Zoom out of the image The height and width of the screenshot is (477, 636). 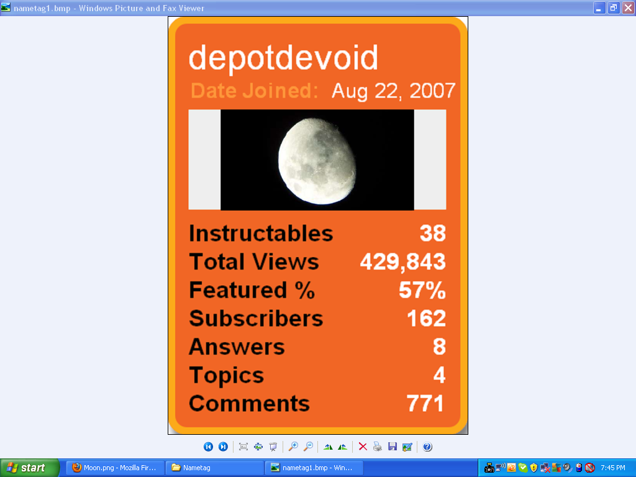coord(308,447)
